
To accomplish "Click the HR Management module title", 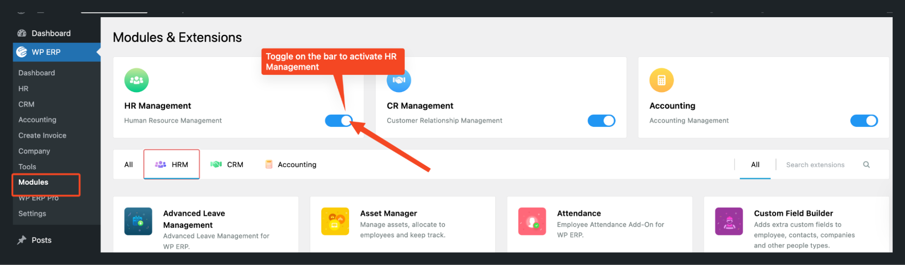I will [158, 106].
